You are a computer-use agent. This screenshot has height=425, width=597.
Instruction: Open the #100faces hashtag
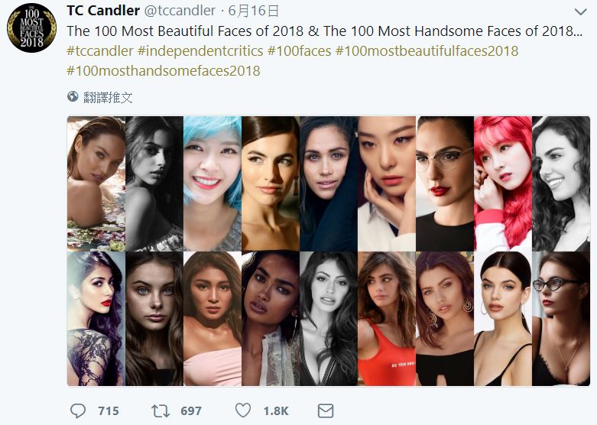[x=300, y=51]
